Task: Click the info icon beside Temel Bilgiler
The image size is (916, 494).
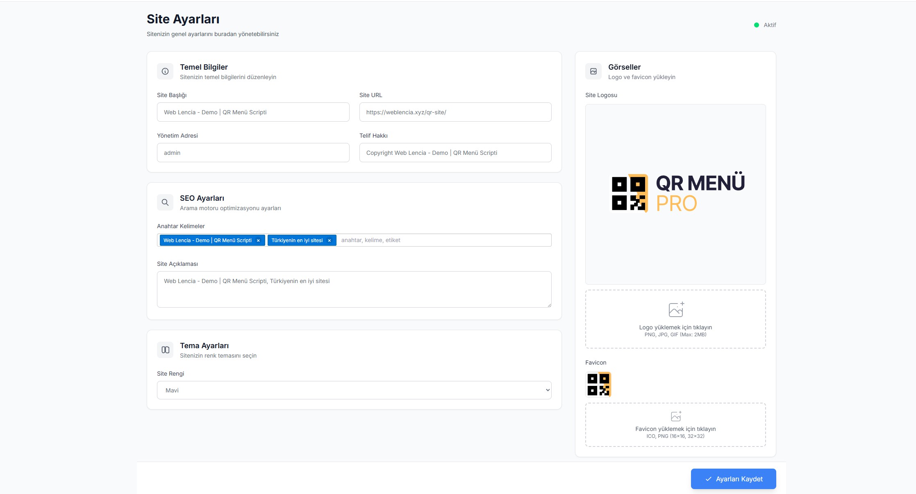Action: 165,71
